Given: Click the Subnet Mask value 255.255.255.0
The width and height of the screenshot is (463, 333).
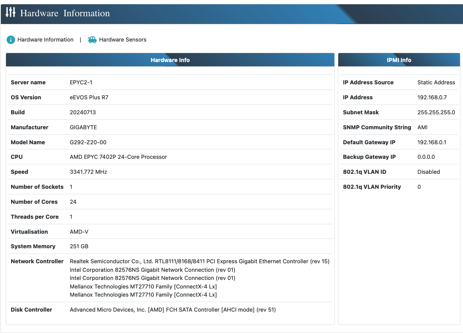Looking at the screenshot, I should [436, 113].
